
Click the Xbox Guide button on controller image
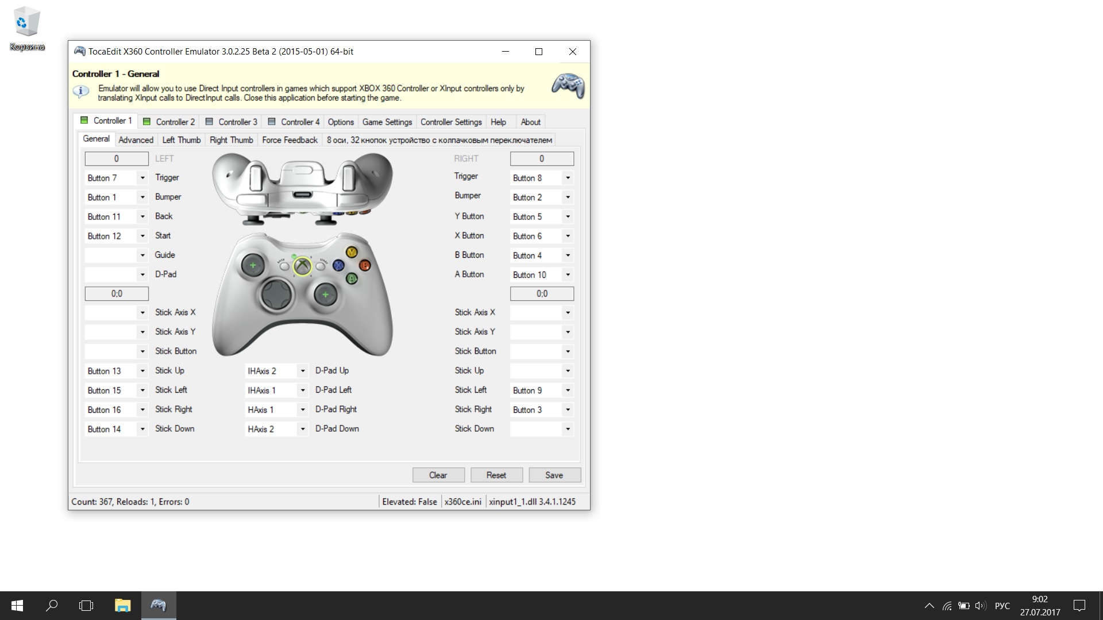[302, 266]
